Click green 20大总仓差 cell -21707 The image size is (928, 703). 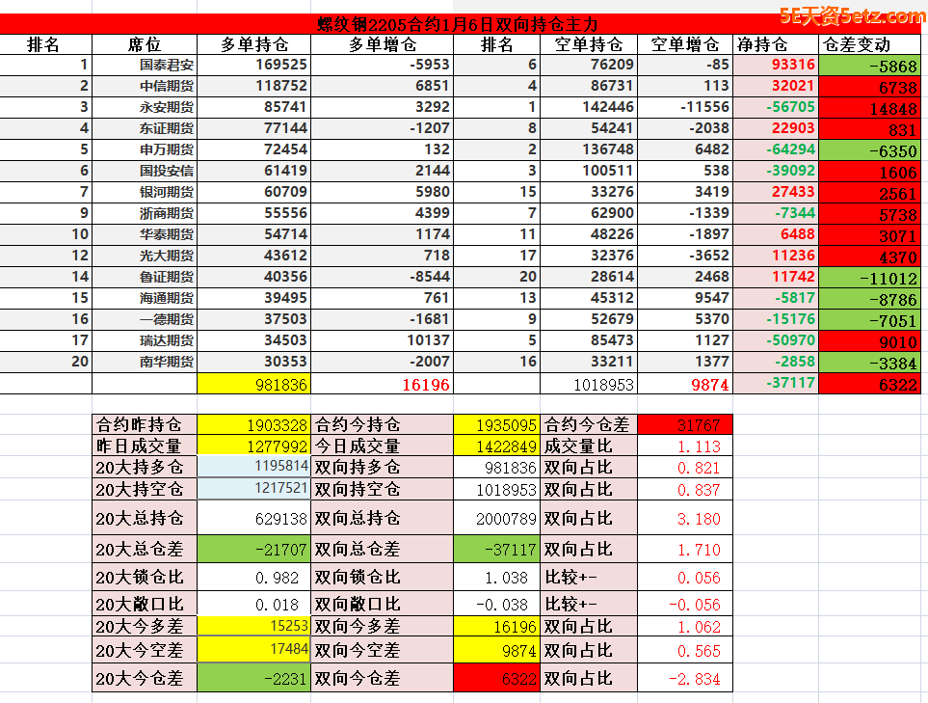coord(253,549)
